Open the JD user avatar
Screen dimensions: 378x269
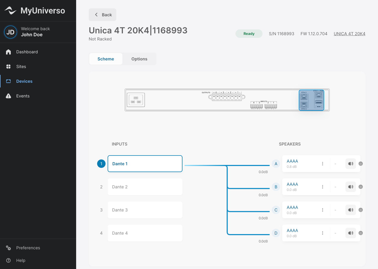[10, 32]
